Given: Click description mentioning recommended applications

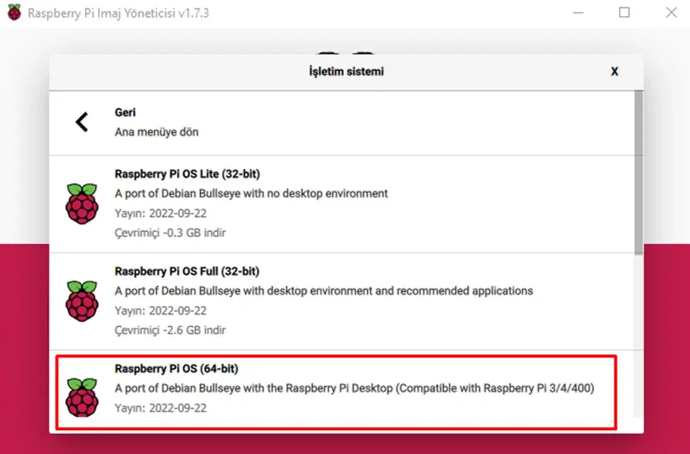Looking at the screenshot, I should pyautogui.click(x=324, y=291).
